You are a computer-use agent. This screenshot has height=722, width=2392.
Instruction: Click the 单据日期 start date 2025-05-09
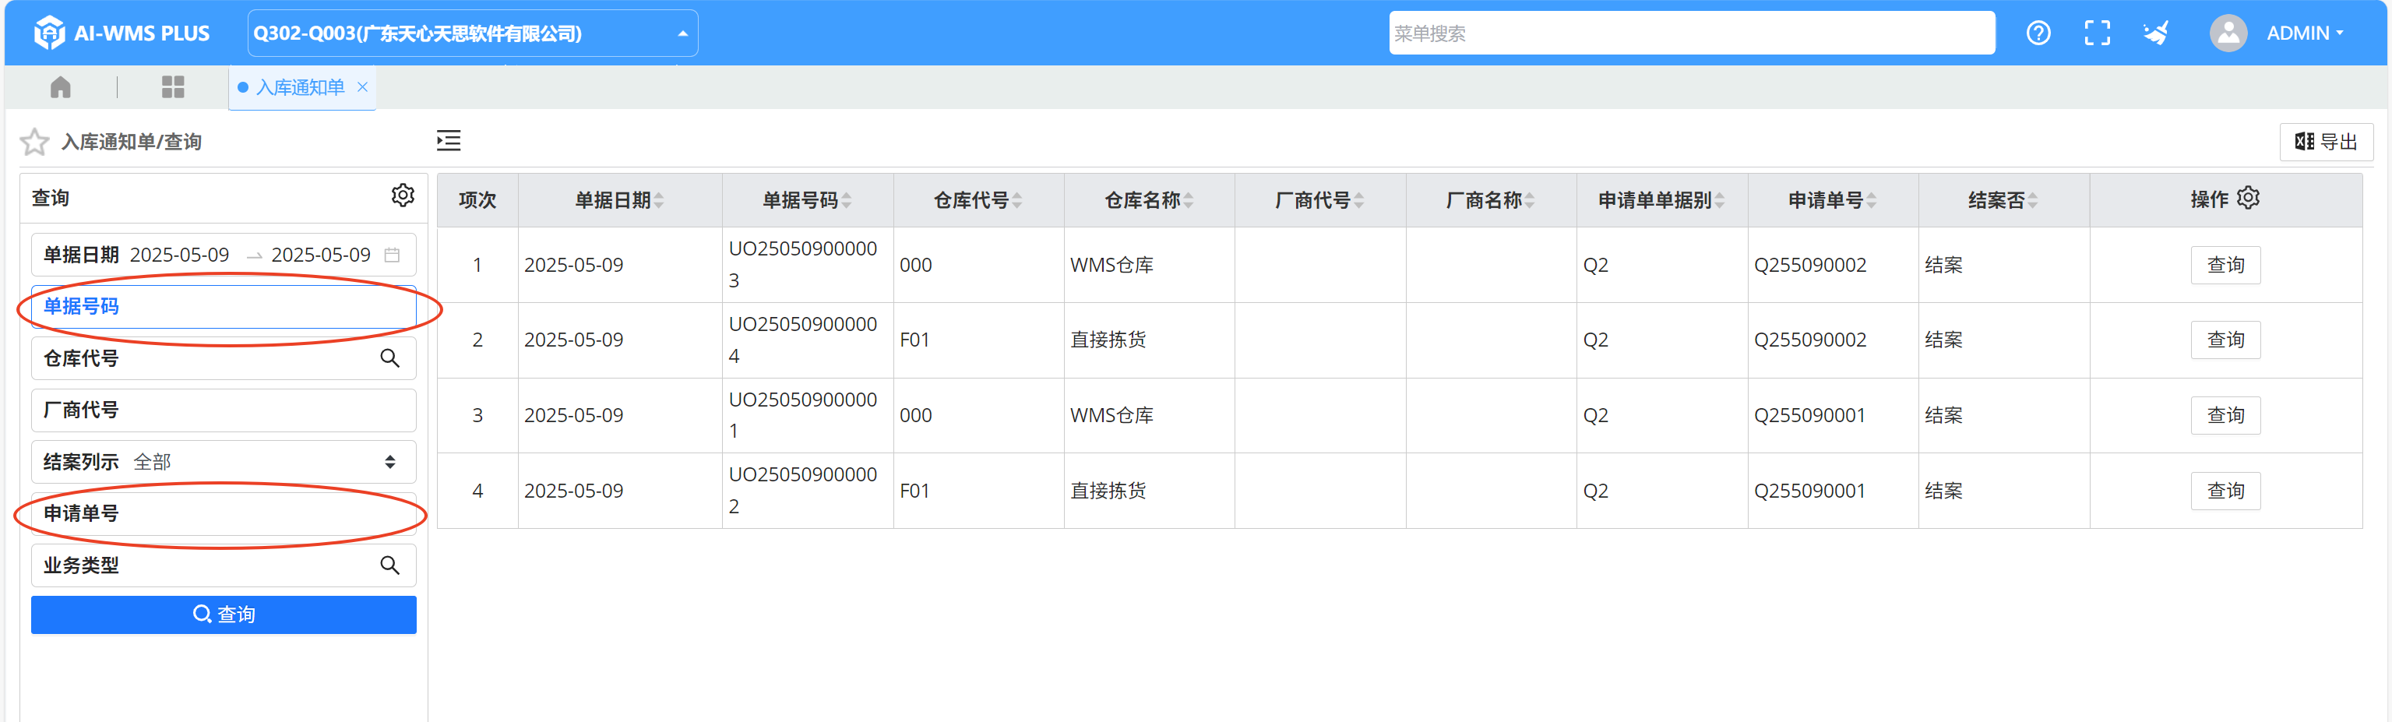179,255
